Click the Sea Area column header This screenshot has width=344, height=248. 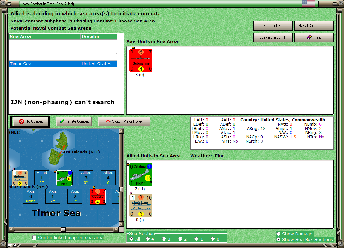click(x=45, y=37)
